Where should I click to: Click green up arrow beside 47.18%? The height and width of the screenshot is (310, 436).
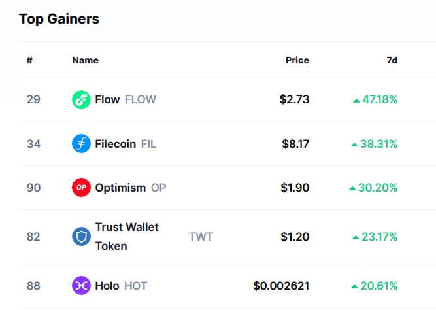click(356, 100)
